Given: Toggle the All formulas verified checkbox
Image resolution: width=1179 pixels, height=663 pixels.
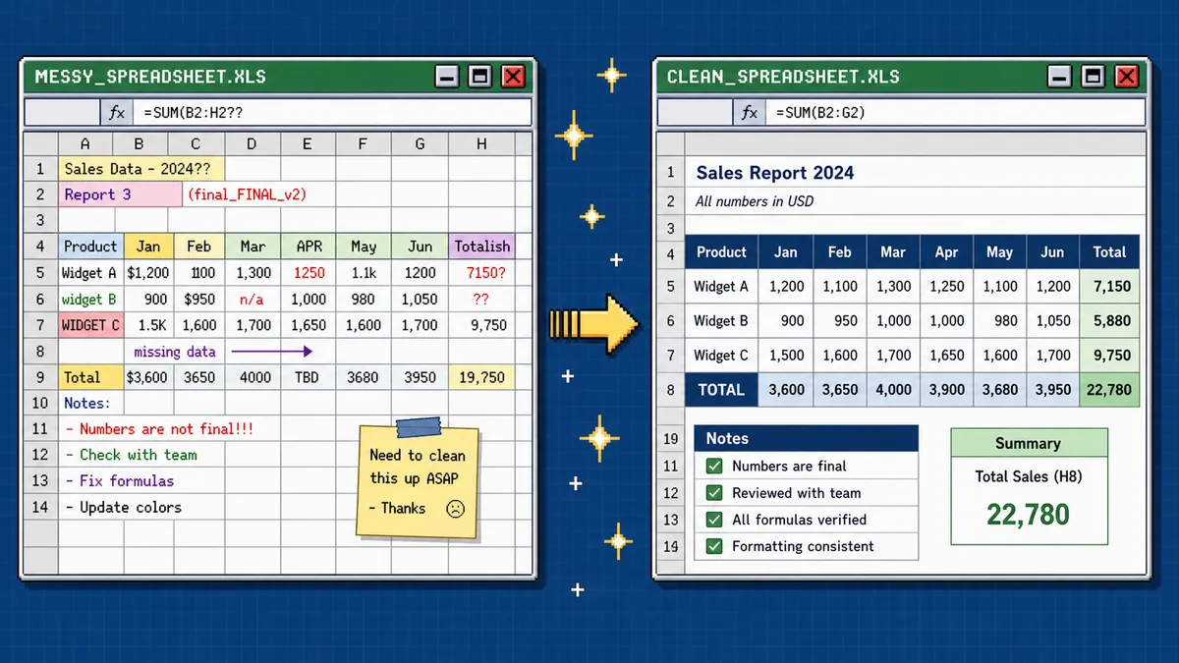Looking at the screenshot, I should tap(713, 520).
